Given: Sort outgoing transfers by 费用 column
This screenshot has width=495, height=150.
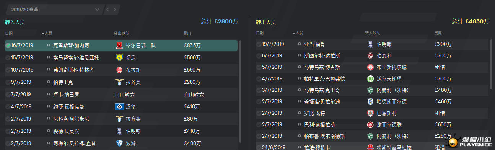Looking at the screenshot, I should tap(439, 33).
